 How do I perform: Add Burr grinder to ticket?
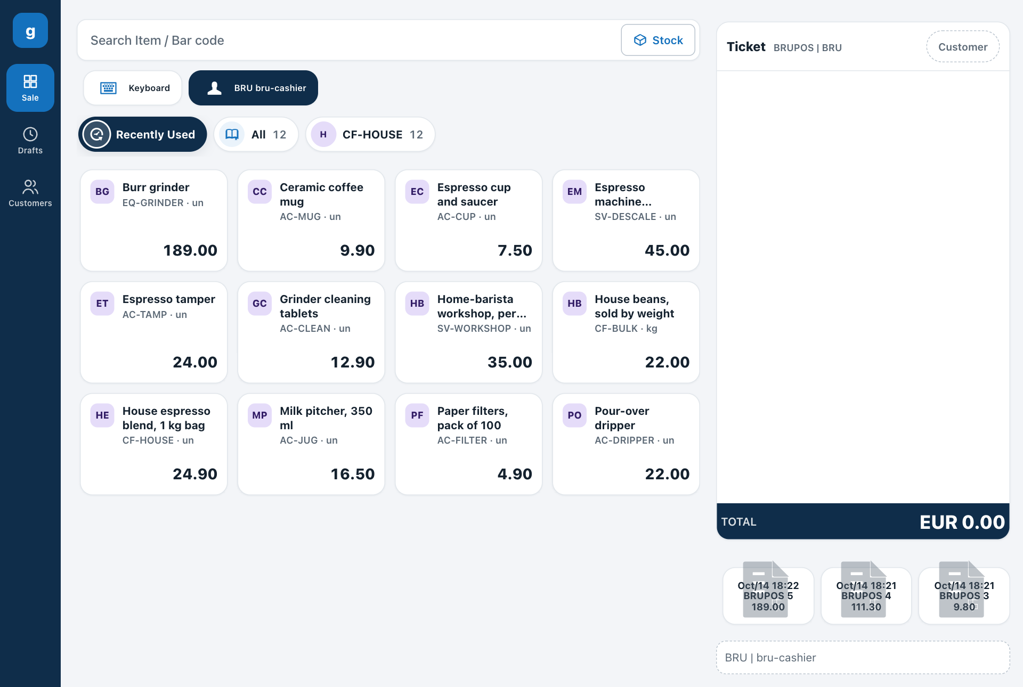154,220
